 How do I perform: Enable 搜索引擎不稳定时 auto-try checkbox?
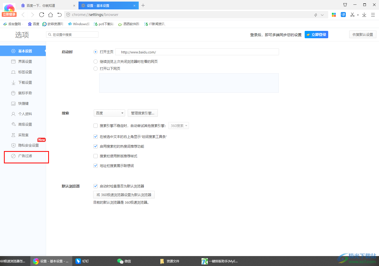96,126
